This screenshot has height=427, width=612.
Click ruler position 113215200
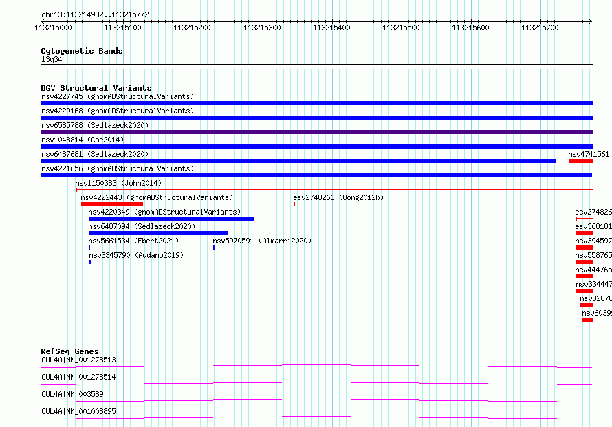192,28
